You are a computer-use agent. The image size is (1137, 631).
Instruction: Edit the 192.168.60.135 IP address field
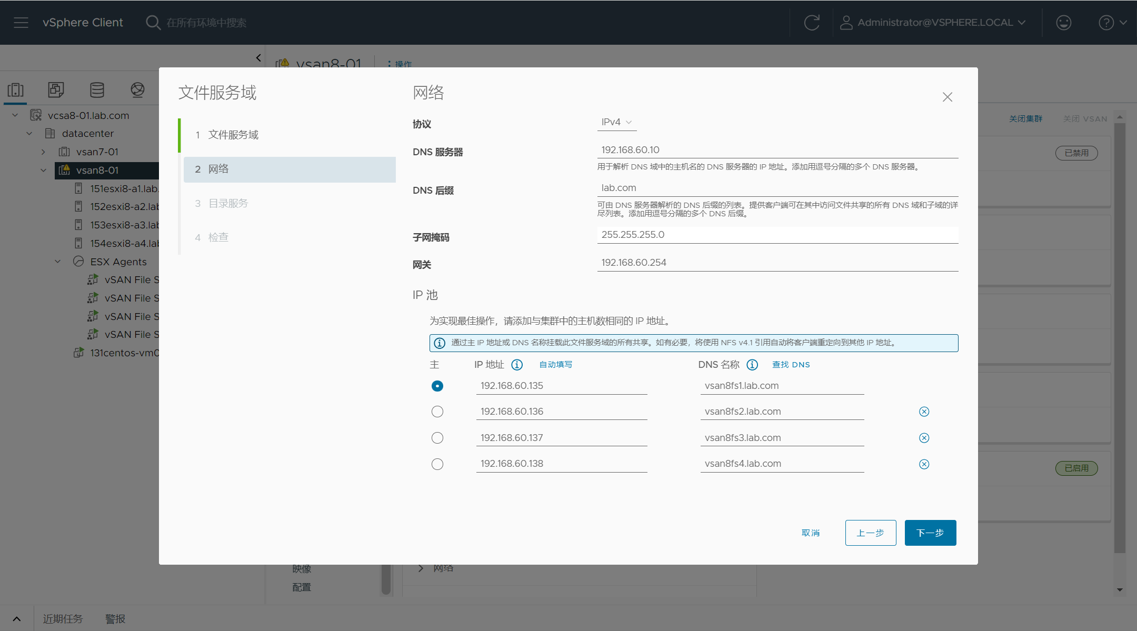tap(562, 386)
